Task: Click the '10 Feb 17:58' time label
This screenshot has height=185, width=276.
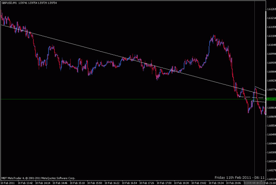Action: [164, 183]
